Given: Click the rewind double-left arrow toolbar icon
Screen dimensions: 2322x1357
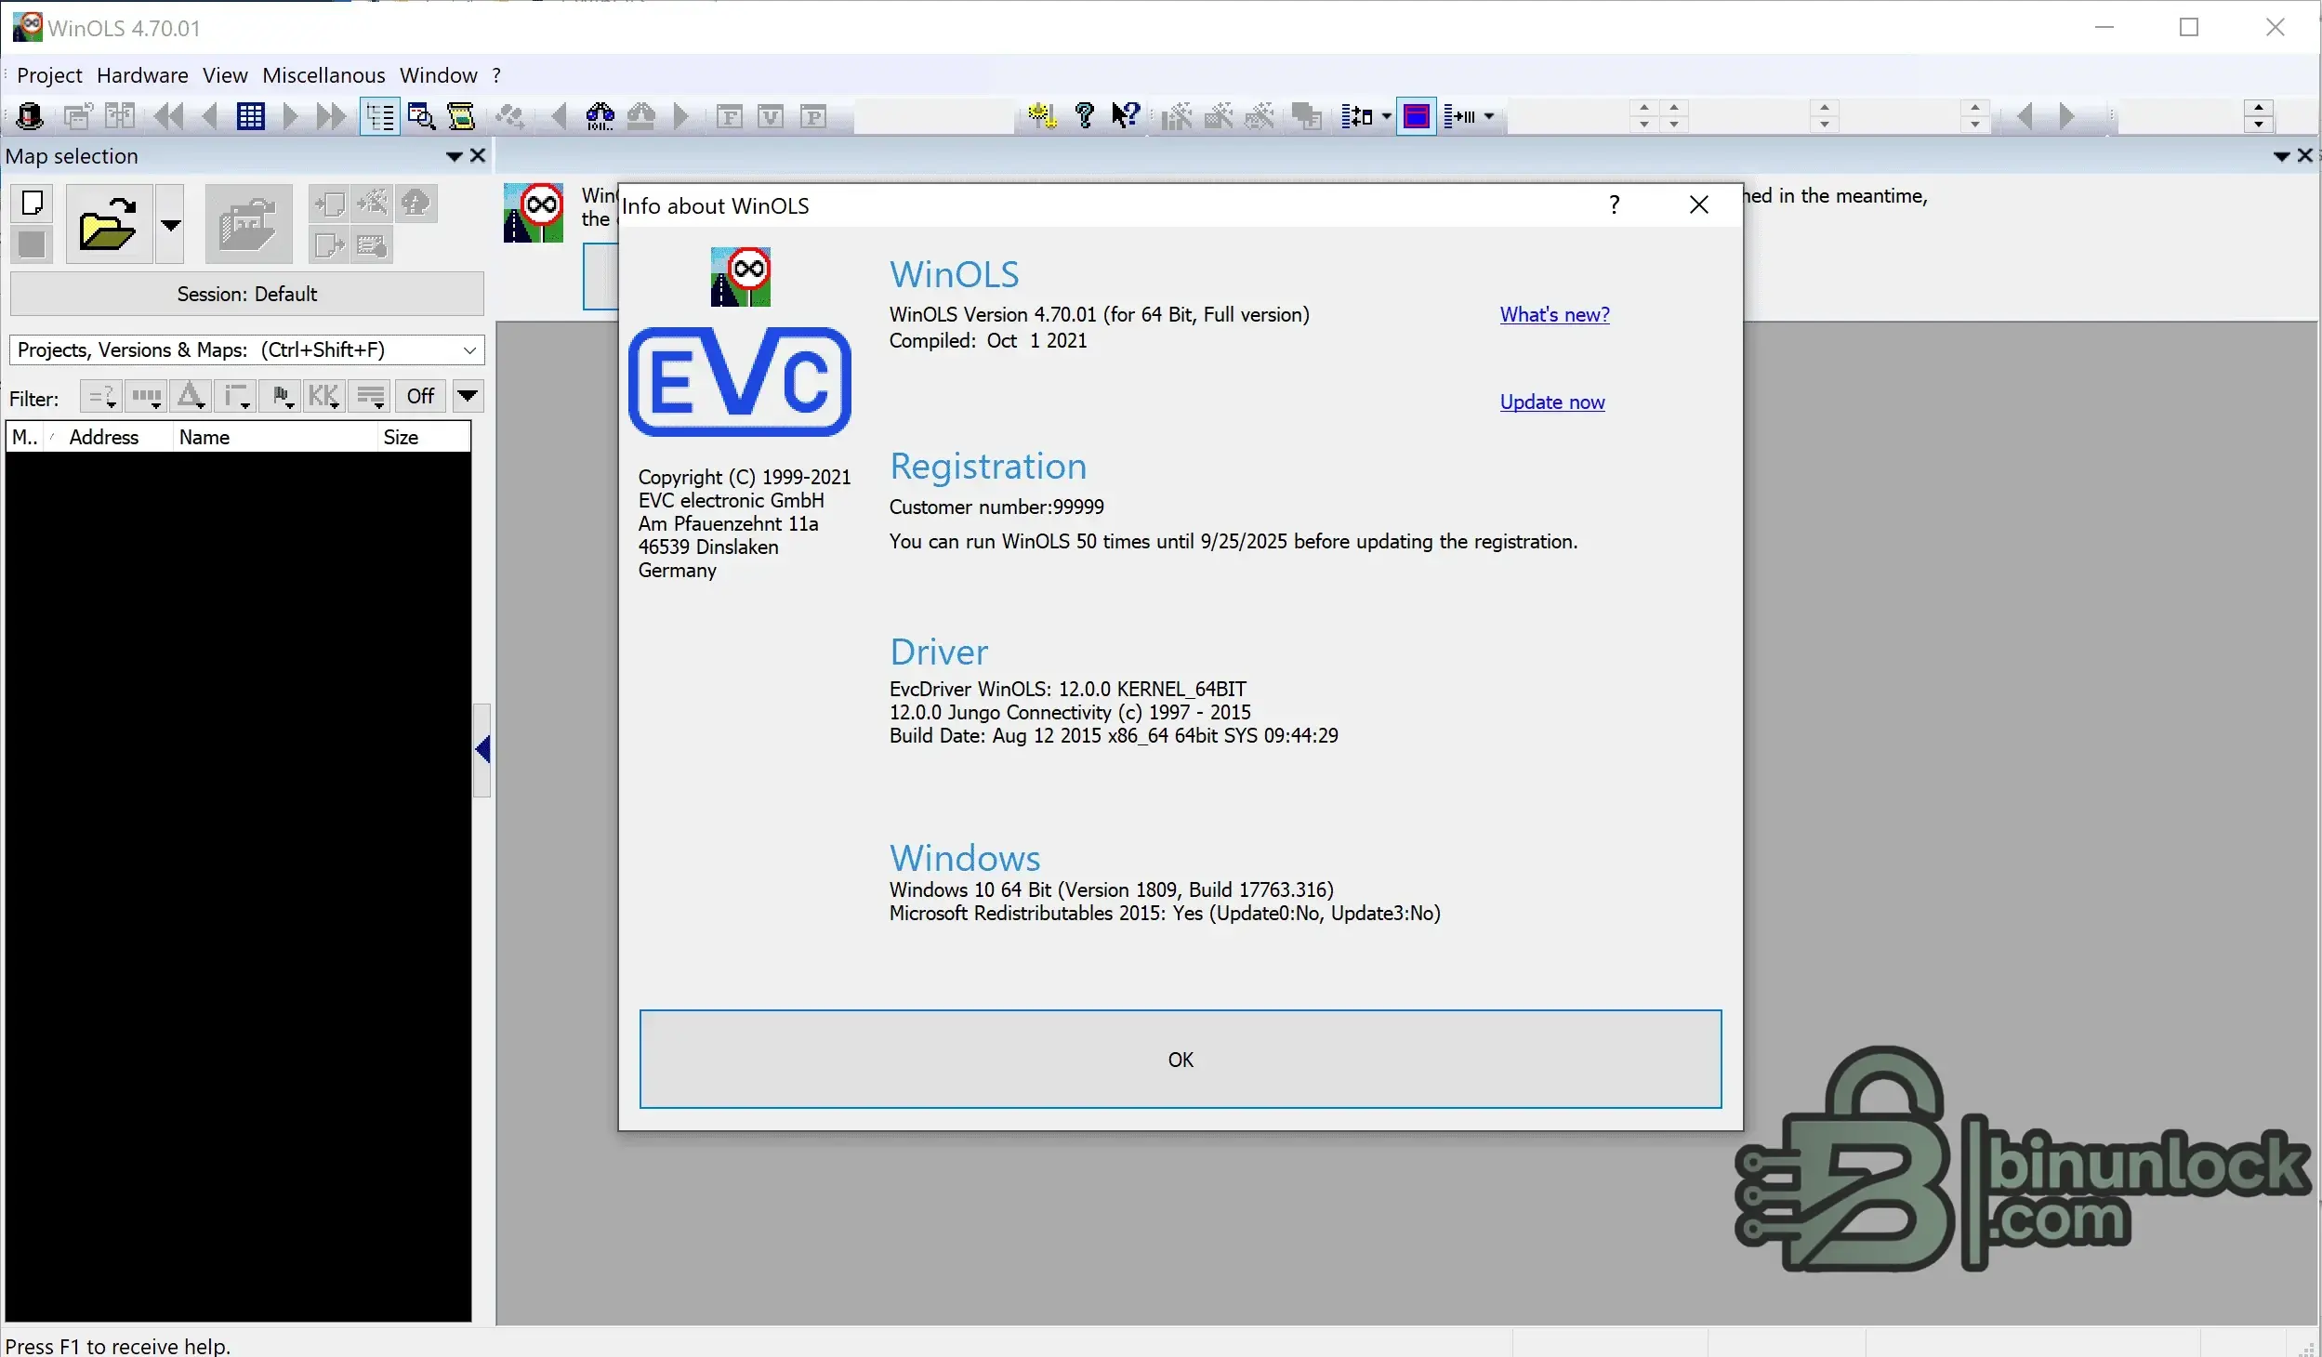Looking at the screenshot, I should pyautogui.click(x=169, y=116).
